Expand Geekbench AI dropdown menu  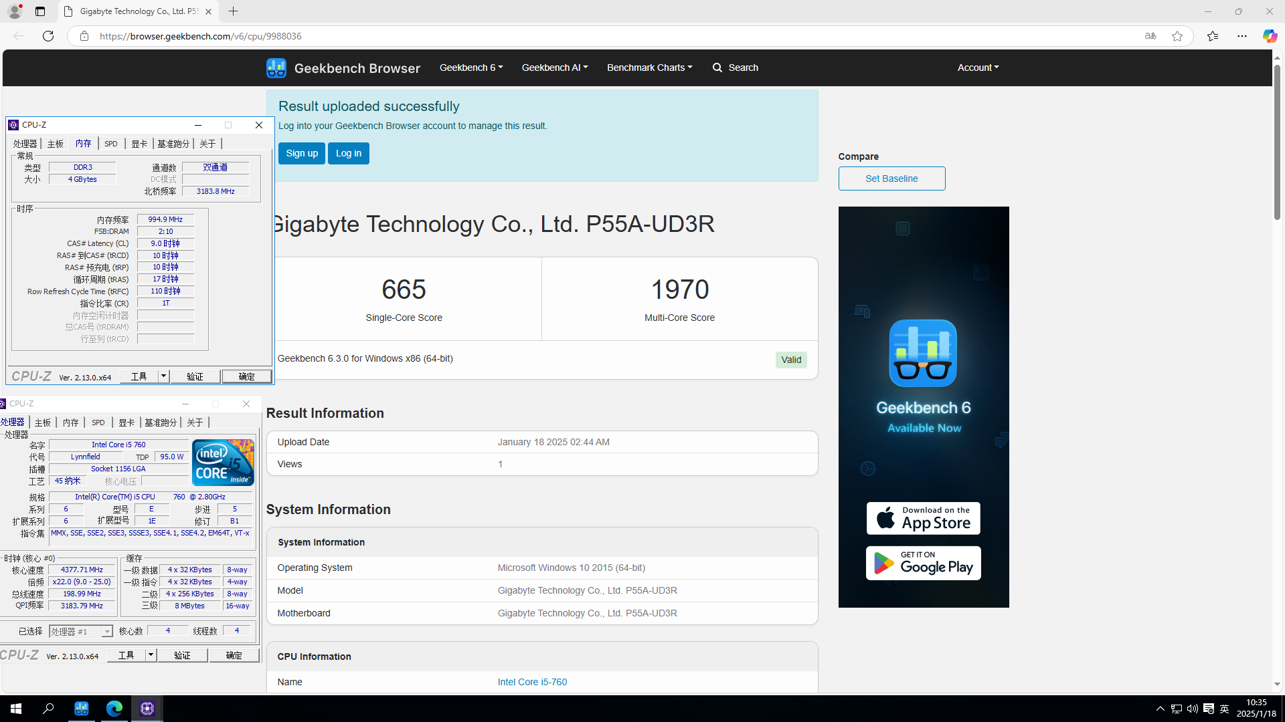555,68
